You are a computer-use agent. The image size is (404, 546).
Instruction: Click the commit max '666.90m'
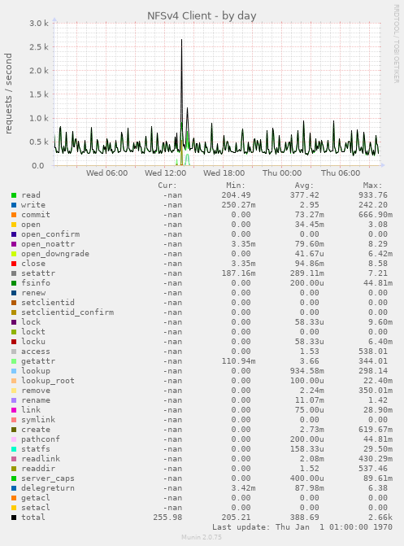point(376,215)
